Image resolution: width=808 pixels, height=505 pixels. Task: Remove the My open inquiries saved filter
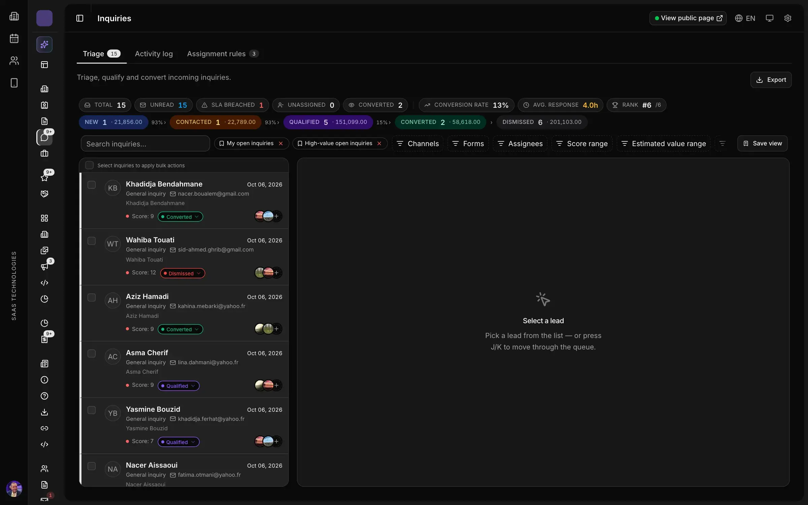click(x=281, y=143)
